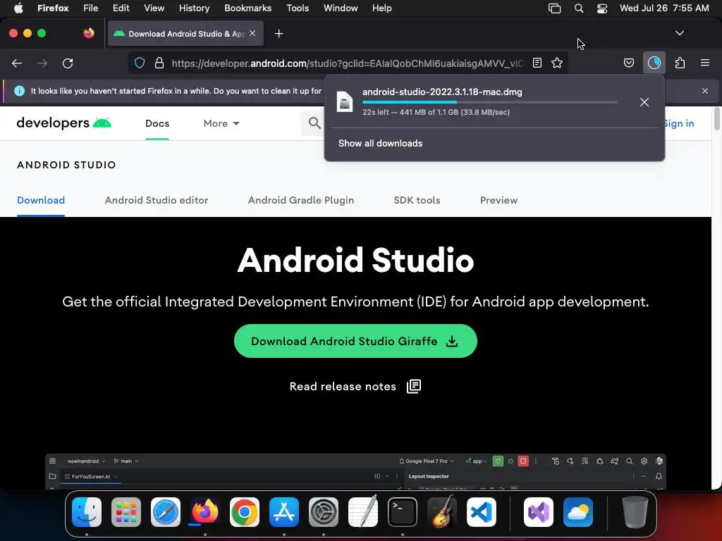This screenshot has width=722, height=541.
Task: Launch GarageBand from the Dock
Action: pyautogui.click(x=442, y=512)
